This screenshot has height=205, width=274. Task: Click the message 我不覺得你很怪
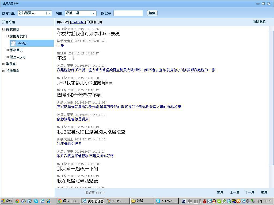pyautogui.click(x=69, y=144)
